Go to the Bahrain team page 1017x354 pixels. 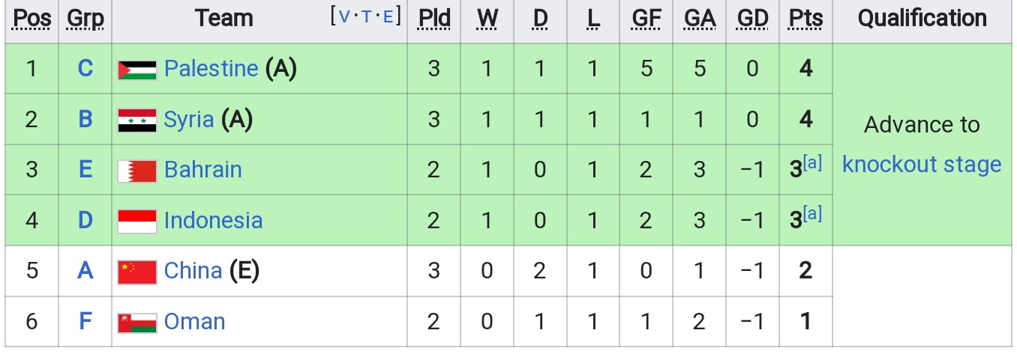pyautogui.click(x=202, y=170)
